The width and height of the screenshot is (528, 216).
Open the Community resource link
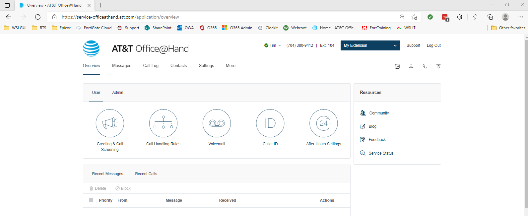[379, 113]
